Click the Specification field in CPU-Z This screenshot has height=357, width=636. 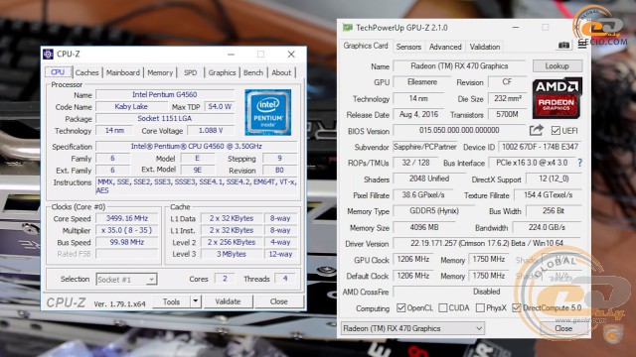pyautogui.click(x=197, y=146)
